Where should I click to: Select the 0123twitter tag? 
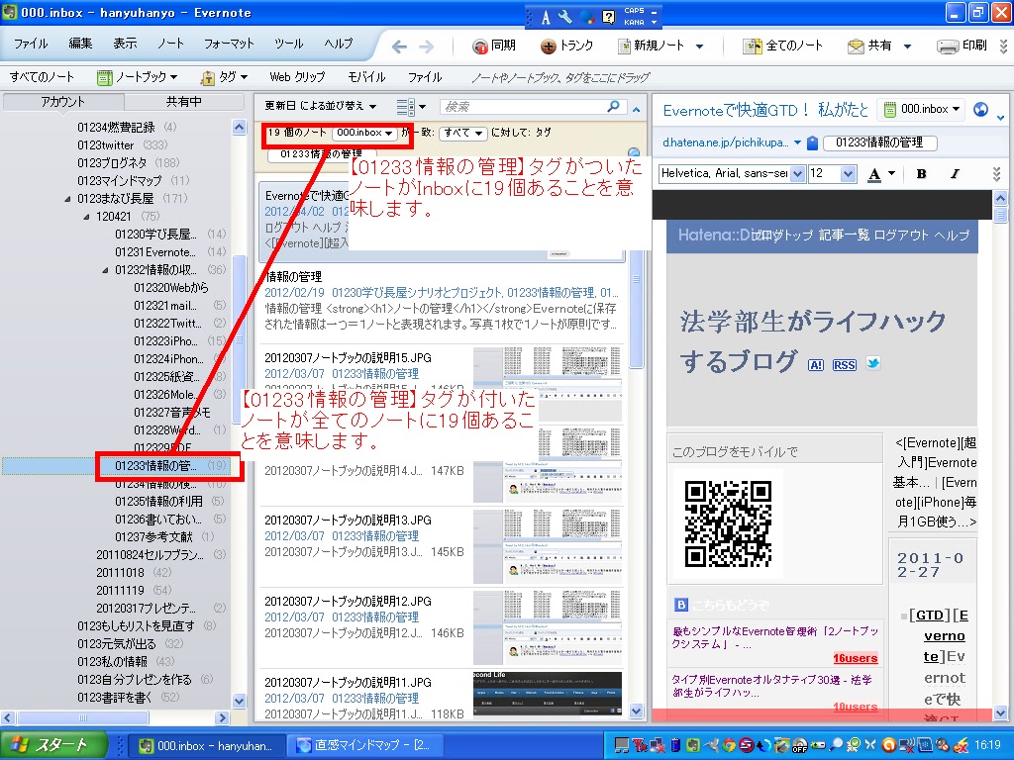(x=105, y=145)
